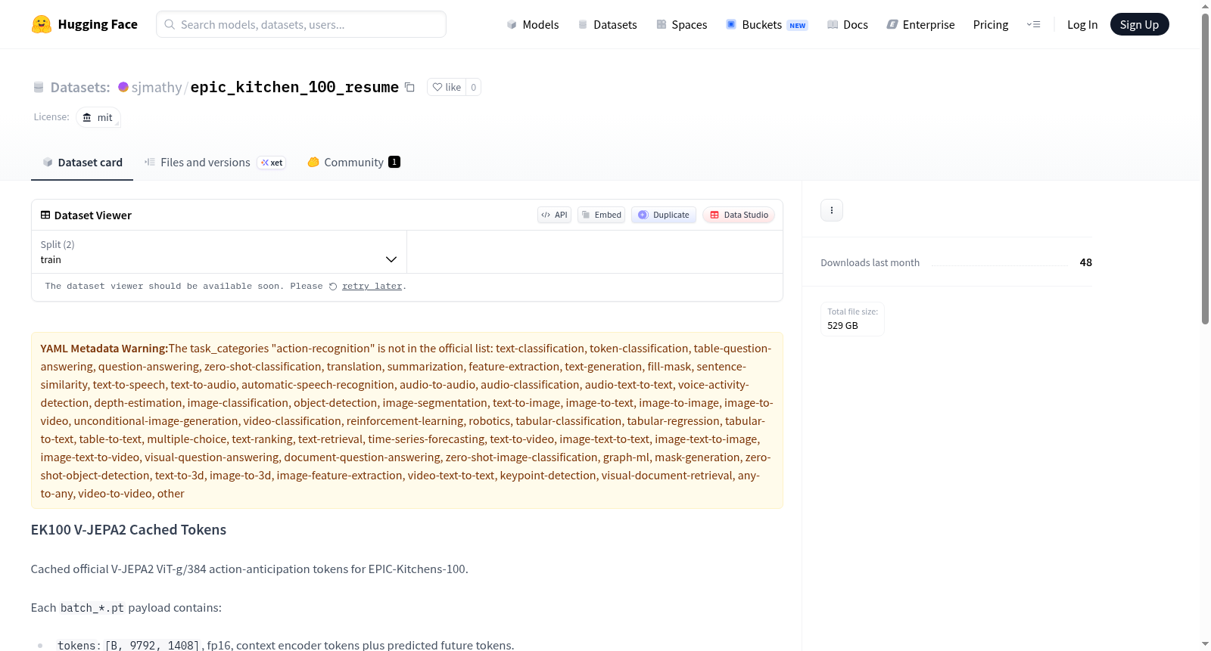The width and height of the screenshot is (1211, 651).
Task: Click the YAML Metadata Warning label
Action: coord(104,349)
